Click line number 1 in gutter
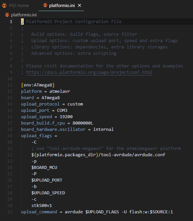 [11, 22]
